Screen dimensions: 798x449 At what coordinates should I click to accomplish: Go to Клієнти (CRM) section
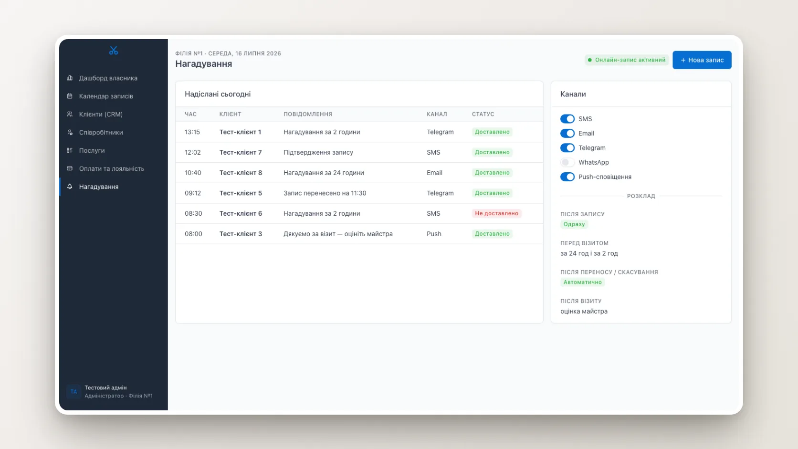(x=114, y=114)
